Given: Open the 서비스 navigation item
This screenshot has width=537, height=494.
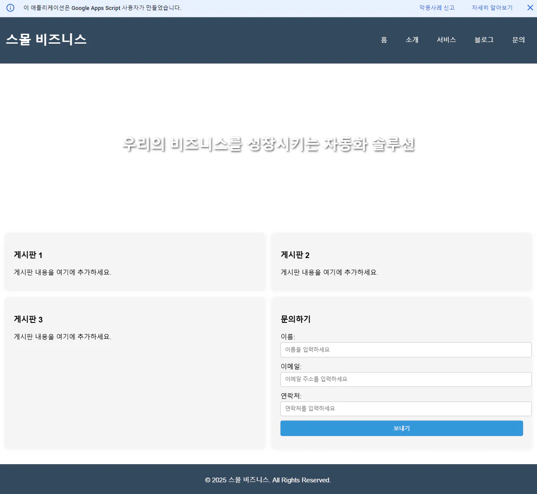Looking at the screenshot, I should tap(446, 39).
